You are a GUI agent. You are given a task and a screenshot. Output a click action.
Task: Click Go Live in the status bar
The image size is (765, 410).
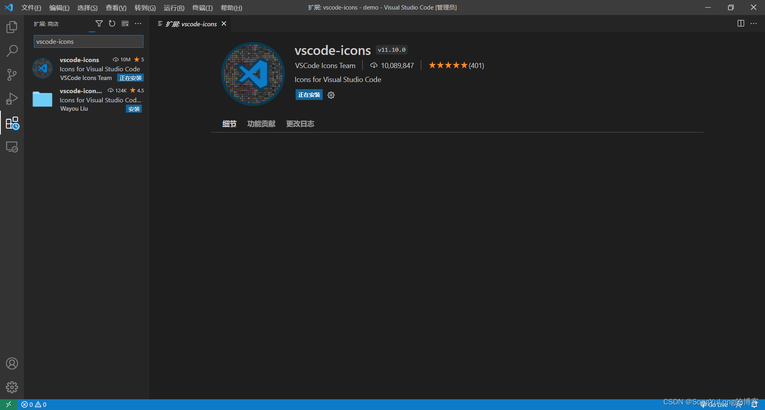pyautogui.click(x=715, y=404)
